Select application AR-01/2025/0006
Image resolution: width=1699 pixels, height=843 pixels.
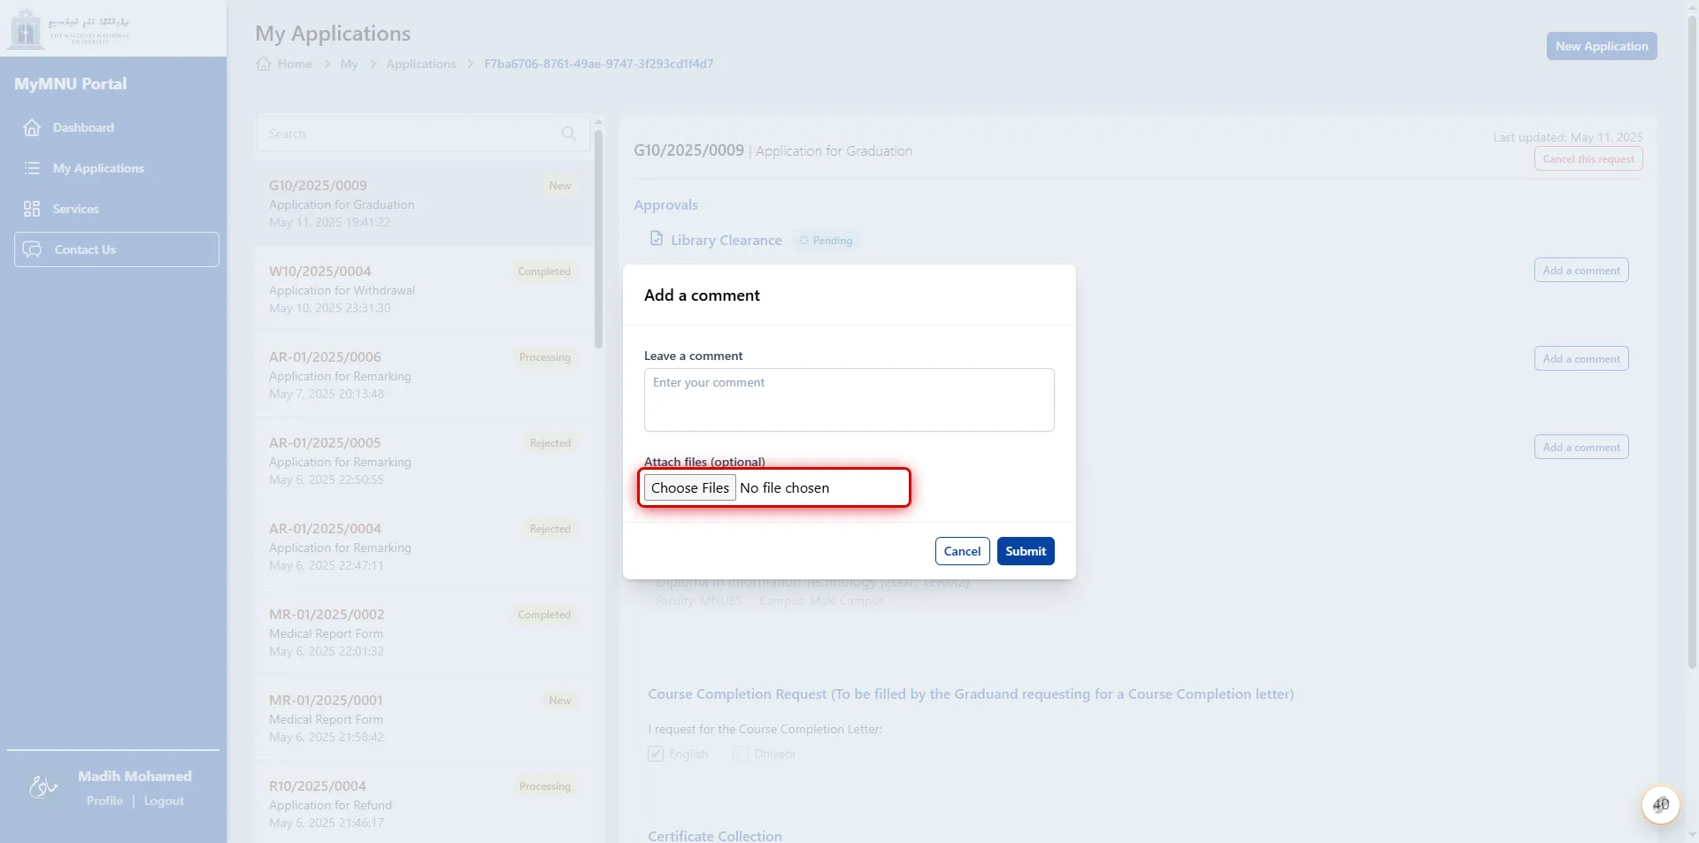[423, 375]
